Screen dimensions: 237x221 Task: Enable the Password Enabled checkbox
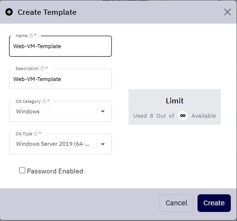[22, 171]
